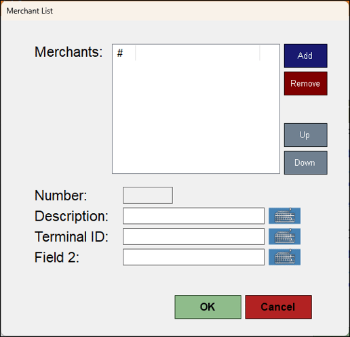Click into the Description text field
Image resolution: width=350 pixels, height=337 pixels.
(x=193, y=216)
